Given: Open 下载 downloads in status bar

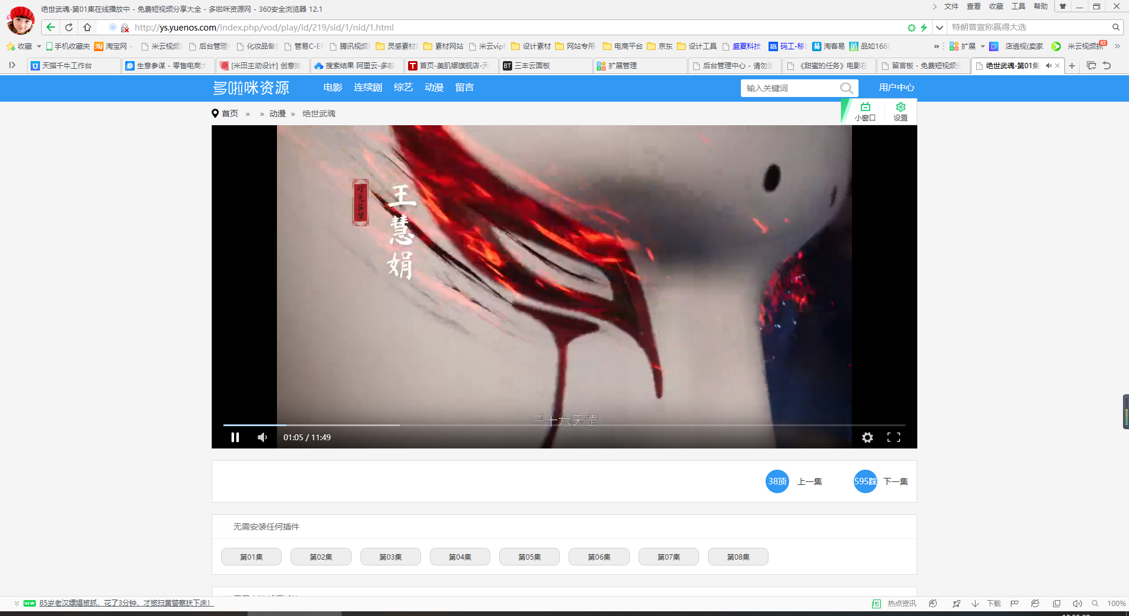Looking at the screenshot, I should point(986,604).
